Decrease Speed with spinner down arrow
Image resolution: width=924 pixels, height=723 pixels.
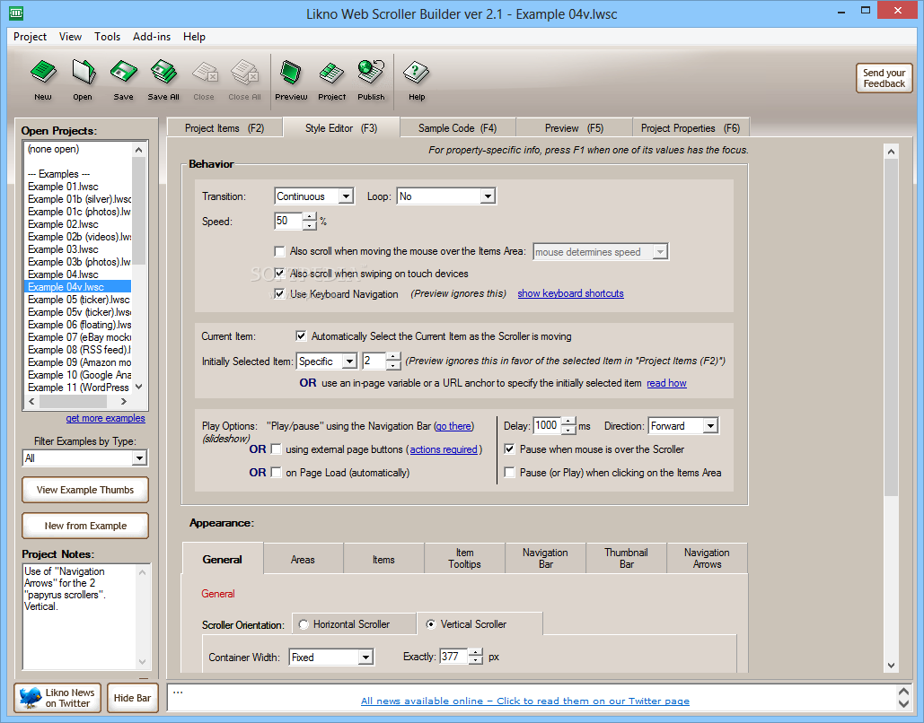(x=310, y=225)
